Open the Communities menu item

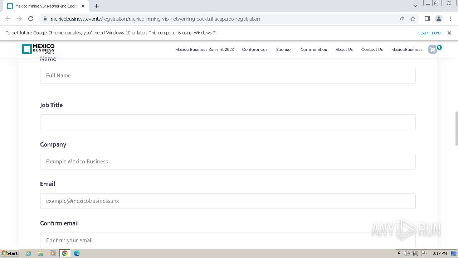coord(314,49)
